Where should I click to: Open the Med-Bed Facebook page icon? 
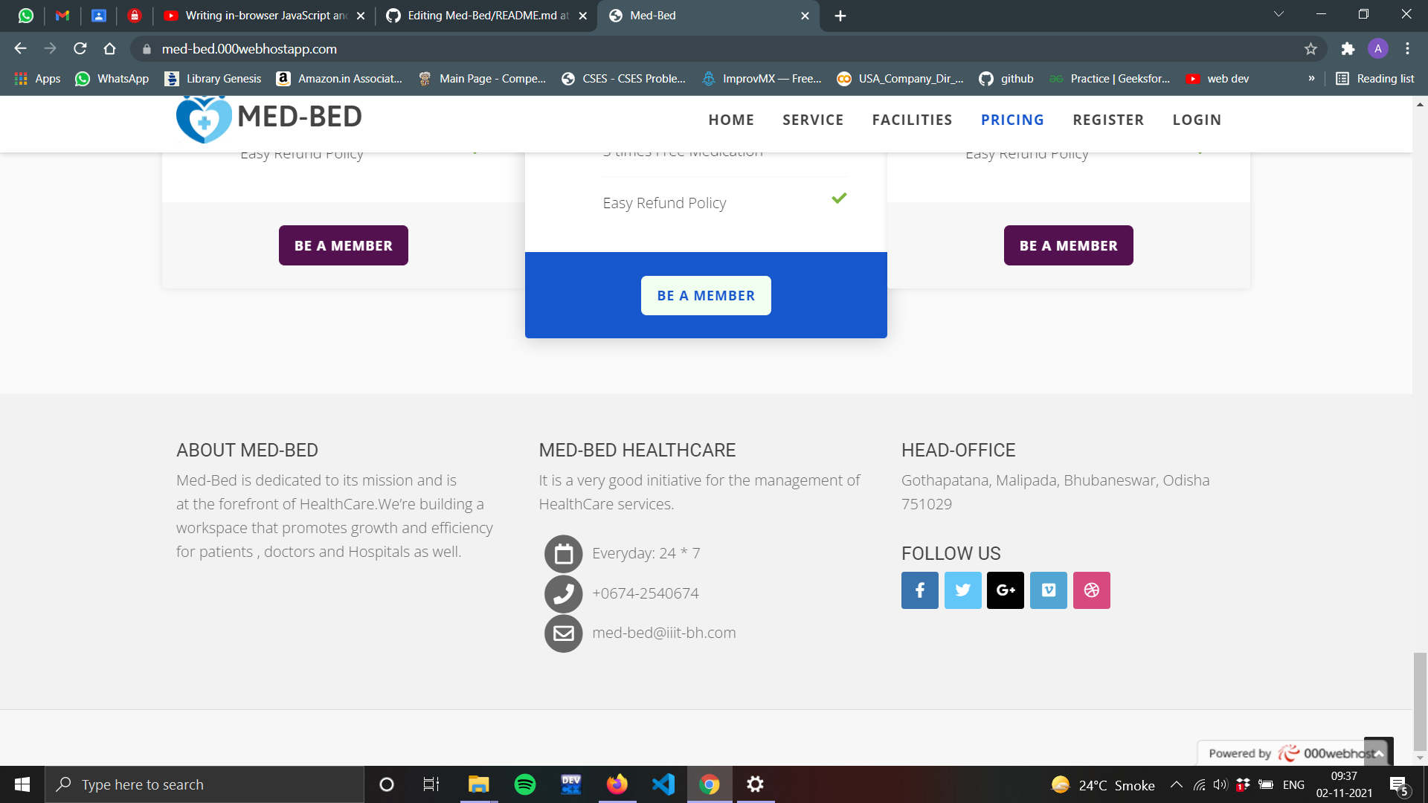point(919,590)
